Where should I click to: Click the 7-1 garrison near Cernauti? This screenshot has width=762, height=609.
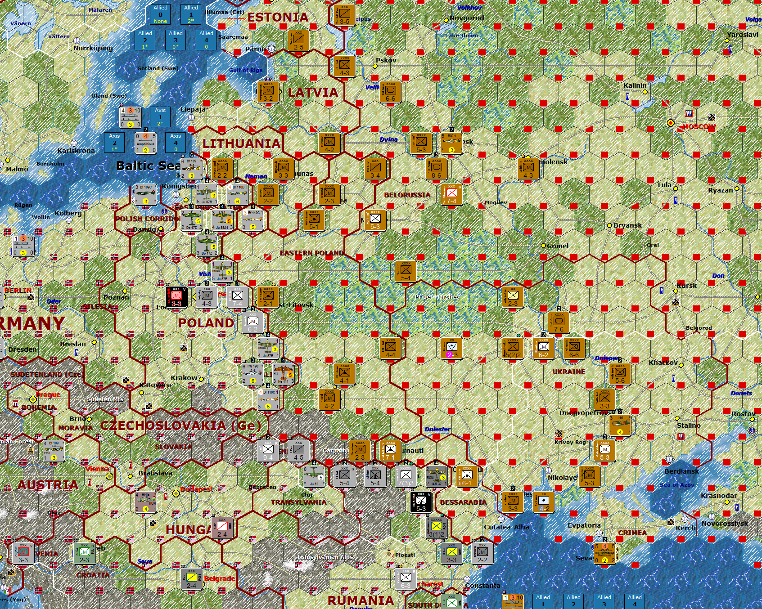tap(390, 451)
